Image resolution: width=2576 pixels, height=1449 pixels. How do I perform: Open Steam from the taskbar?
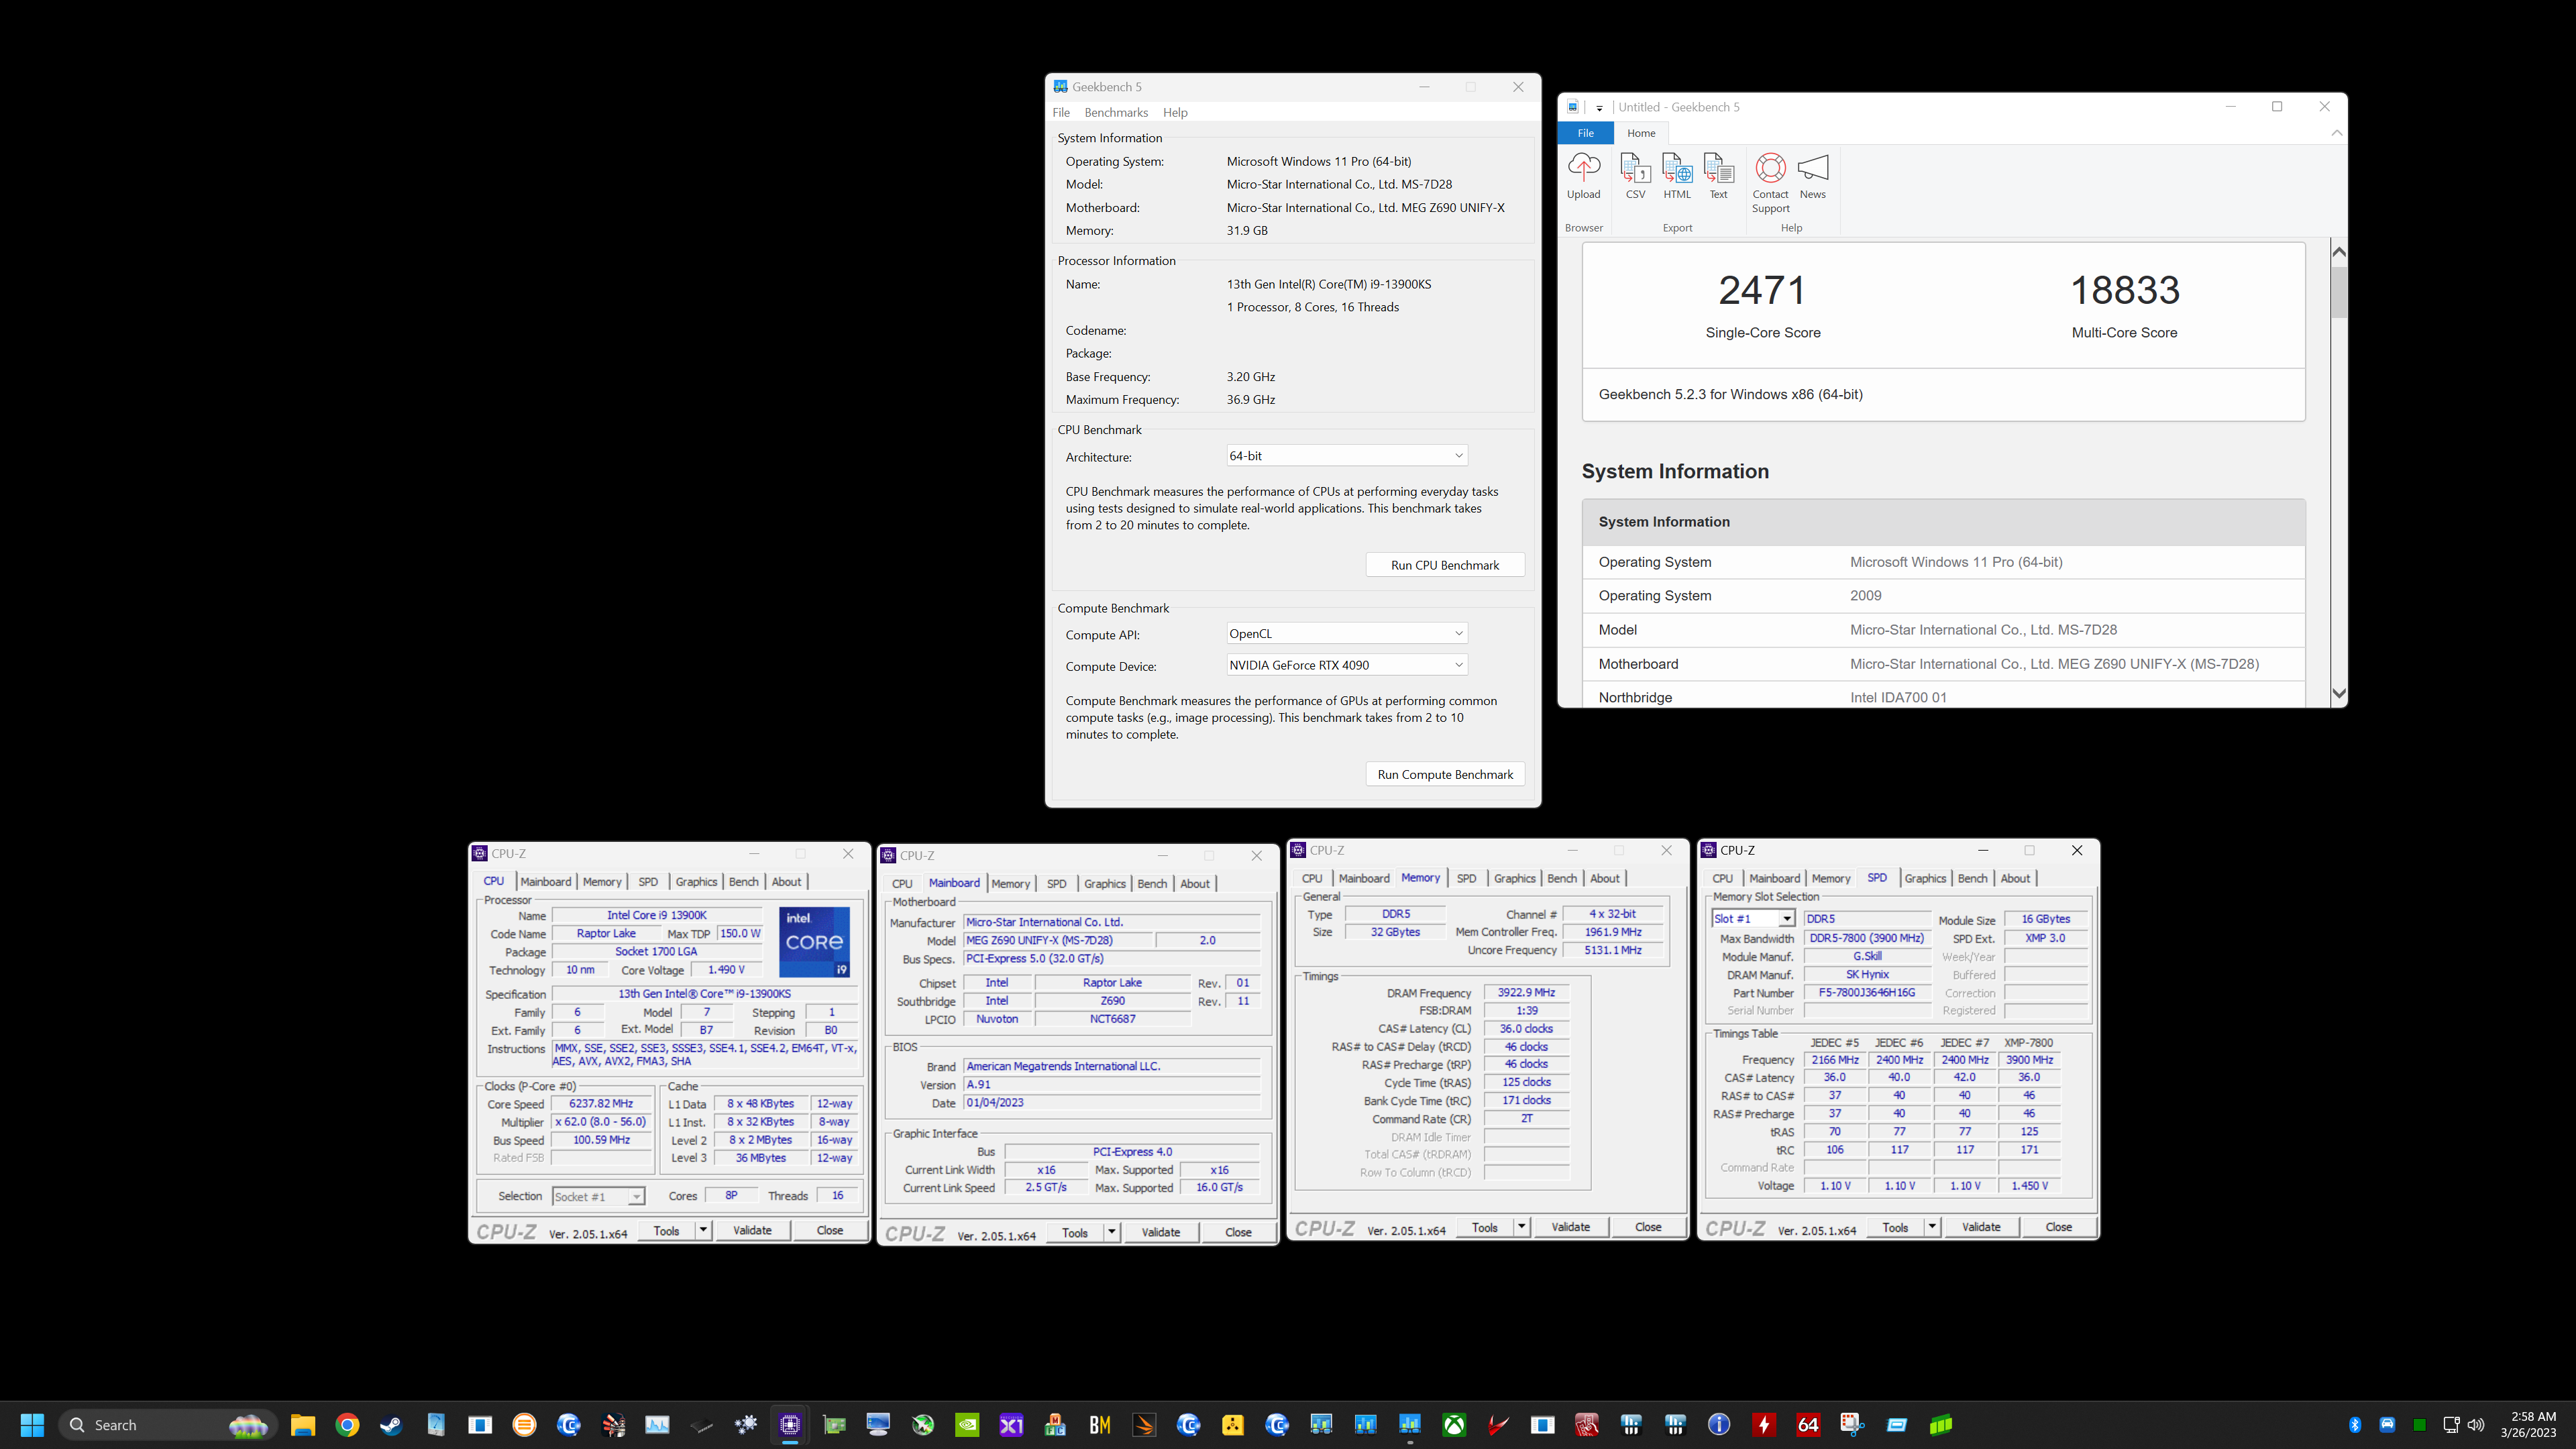click(x=391, y=1425)
